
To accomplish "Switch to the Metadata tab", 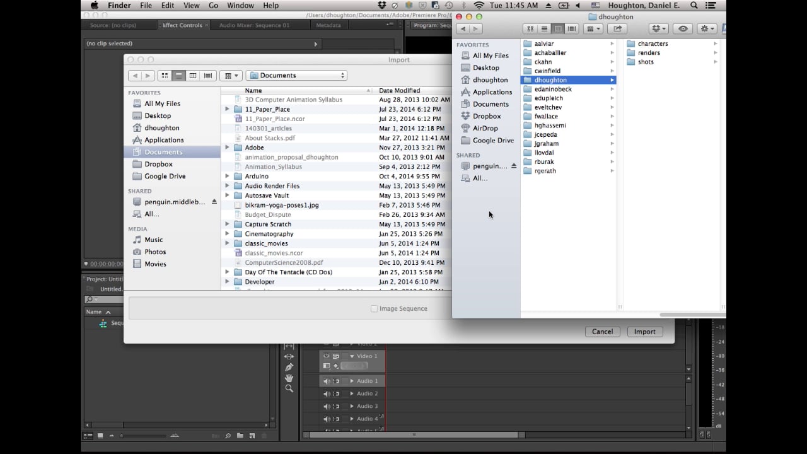I will tap(328, 25).
